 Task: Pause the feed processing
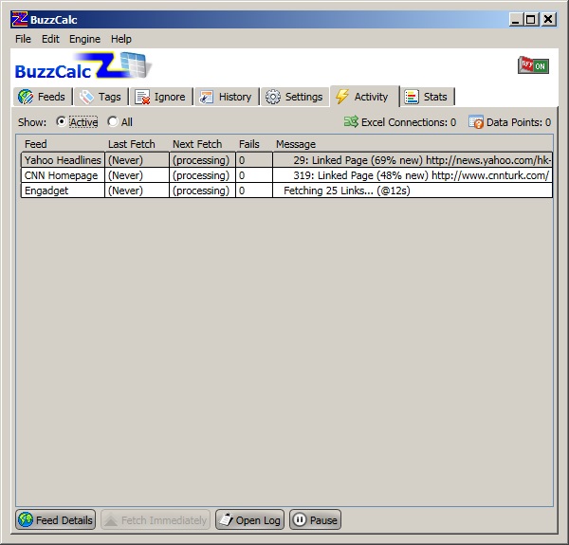pyautogui.click(x=315, y=520)
